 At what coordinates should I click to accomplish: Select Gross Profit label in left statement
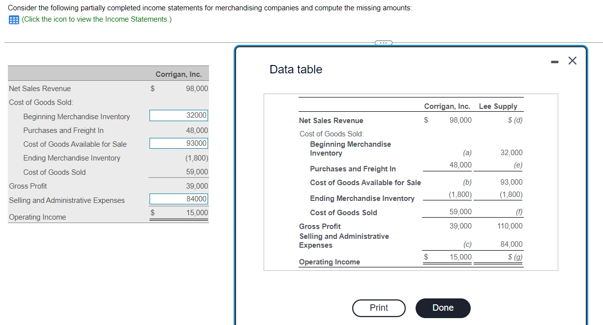(x=28, y=186)
